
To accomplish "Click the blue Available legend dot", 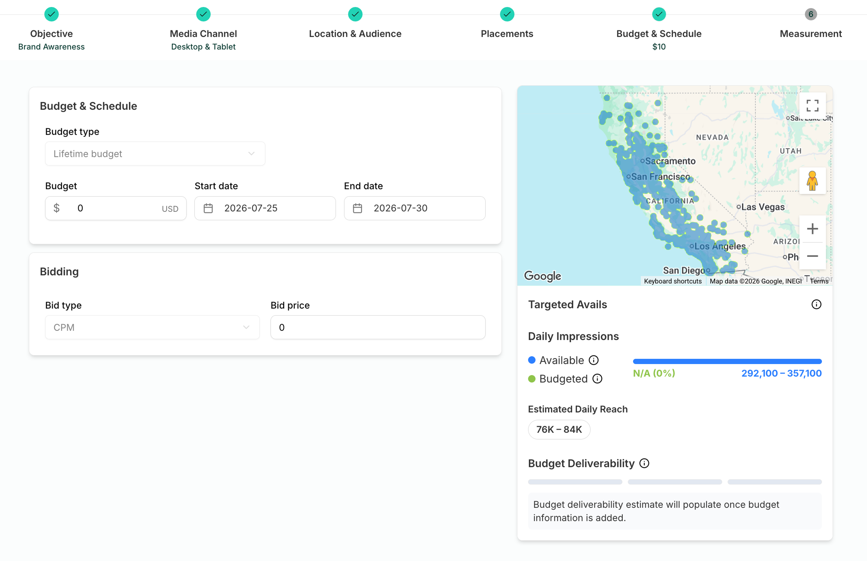I will tap(532, 360).
